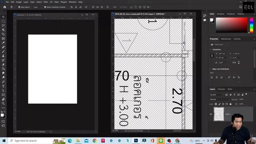256x144 pixels.
Task: Toggle lock all padlock icon
Action: [230, 104]
